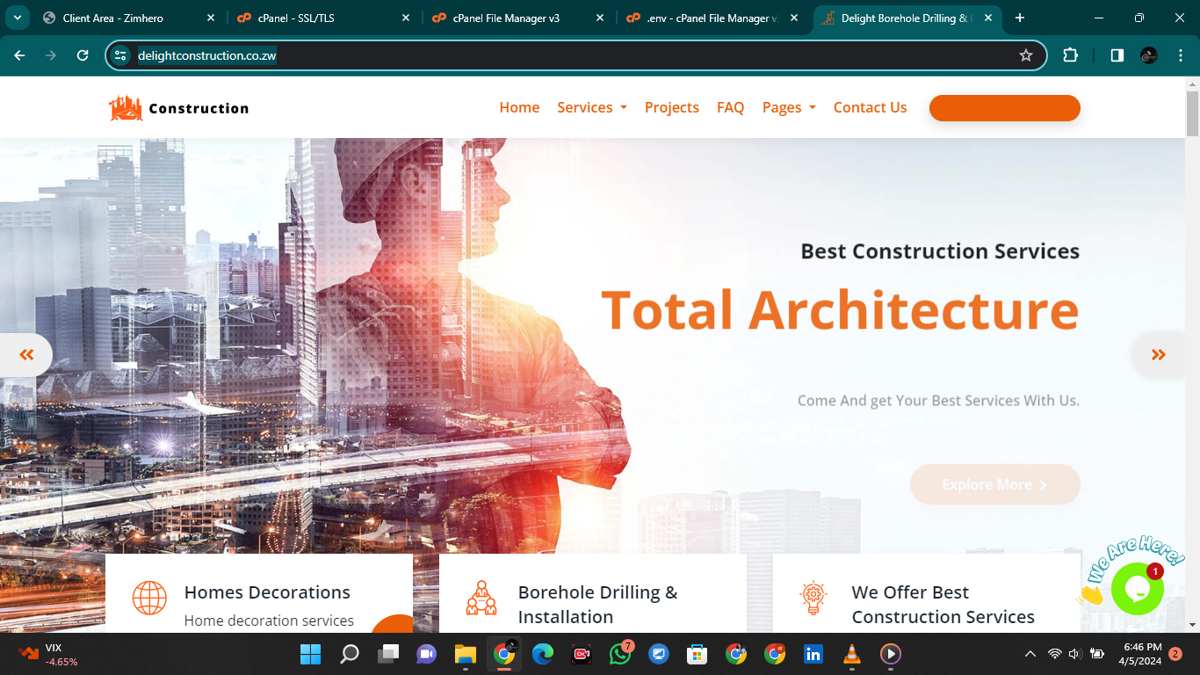Screen dimensions: 1200x675
Task: Open VLC media player from taskbar
Action: (x=851, y=654)
